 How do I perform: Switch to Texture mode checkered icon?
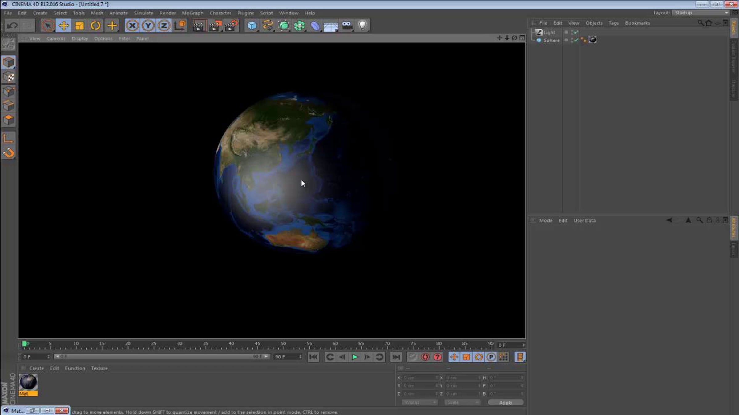(x=8, y=77)
